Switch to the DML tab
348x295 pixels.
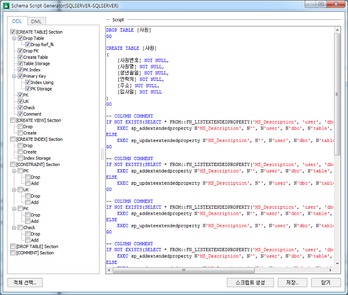(x=36, y=21)
